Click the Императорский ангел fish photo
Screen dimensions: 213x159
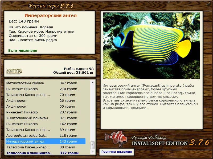pyautogui.click(x=151, y=46)
